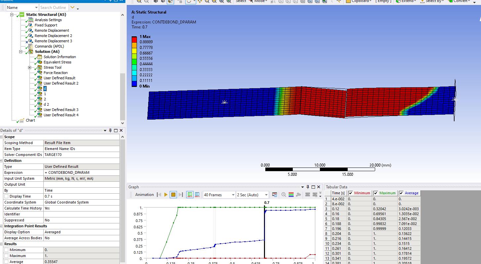The image size is (481, 264).
Task: Click the Force Reaction probe icon
Action: pos(40,73)
